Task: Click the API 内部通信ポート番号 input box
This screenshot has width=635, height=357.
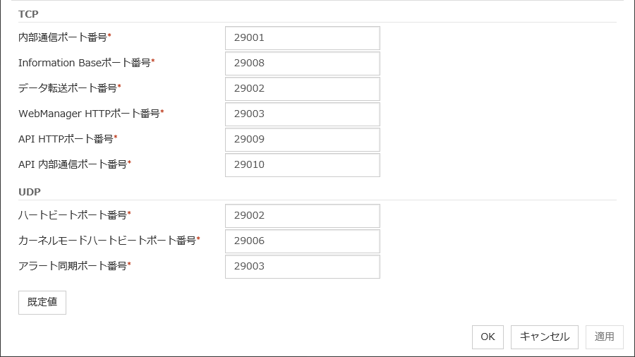Action: pyautogui.click(x=302, y=165)
